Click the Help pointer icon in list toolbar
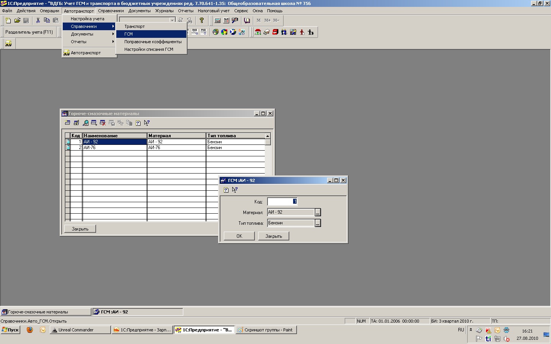This screenshot has height=344, width=551. click(x=147, y=123)
